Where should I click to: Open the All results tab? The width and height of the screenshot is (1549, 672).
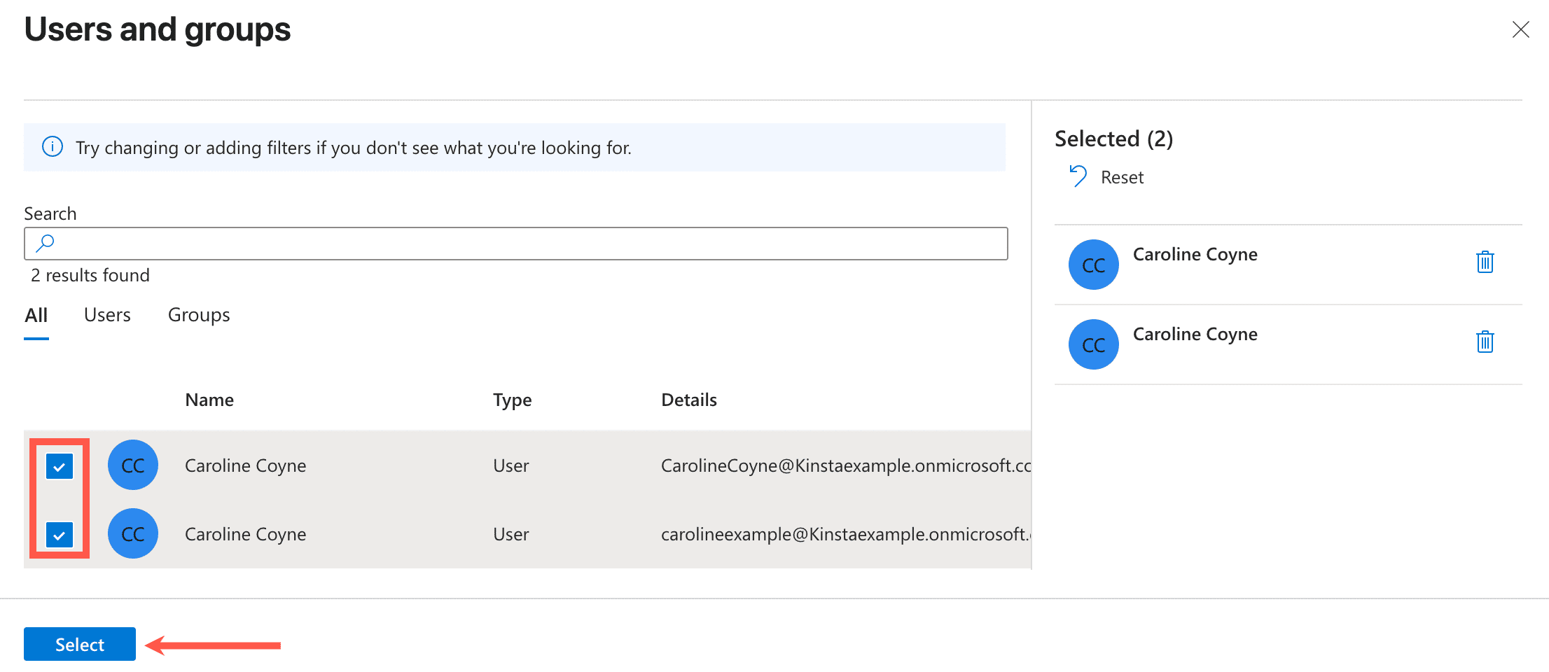(x=36, y=314)
